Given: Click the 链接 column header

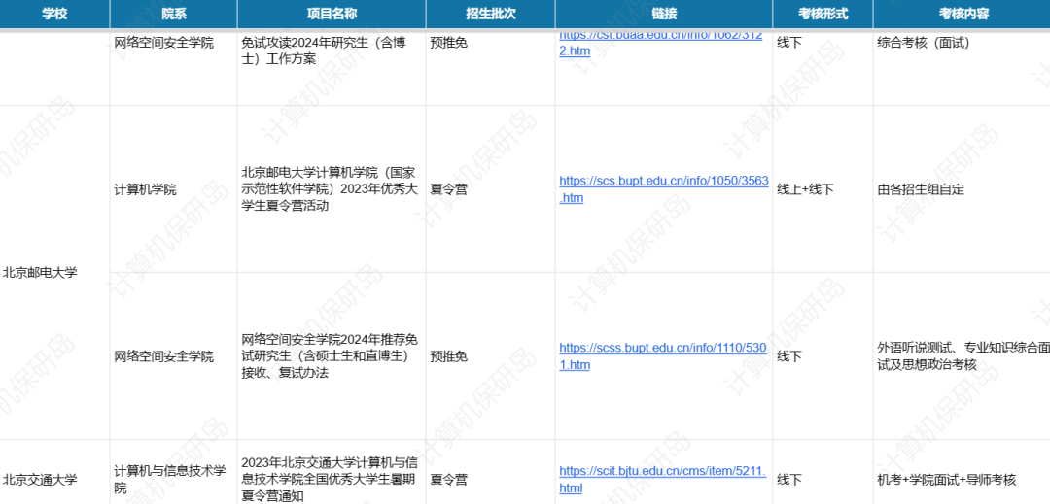Looking at the screenshot, I should (664, 14).
